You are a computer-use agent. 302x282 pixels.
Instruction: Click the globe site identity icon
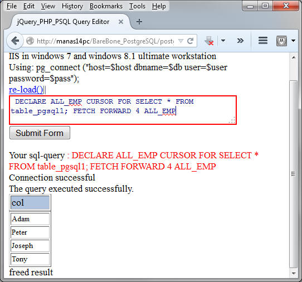[x=30, y=41]
